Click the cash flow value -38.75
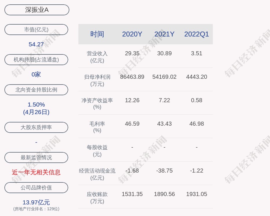 click(x=164, y=171)
